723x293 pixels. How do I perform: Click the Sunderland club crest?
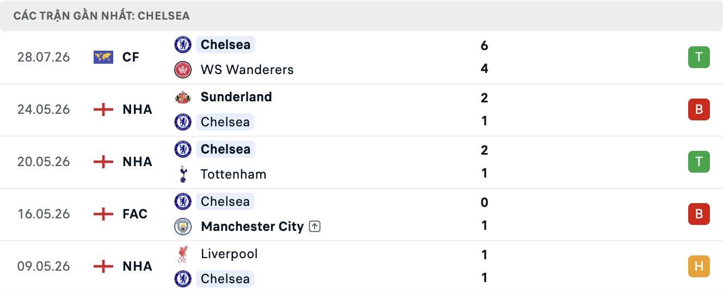point(183,97)
